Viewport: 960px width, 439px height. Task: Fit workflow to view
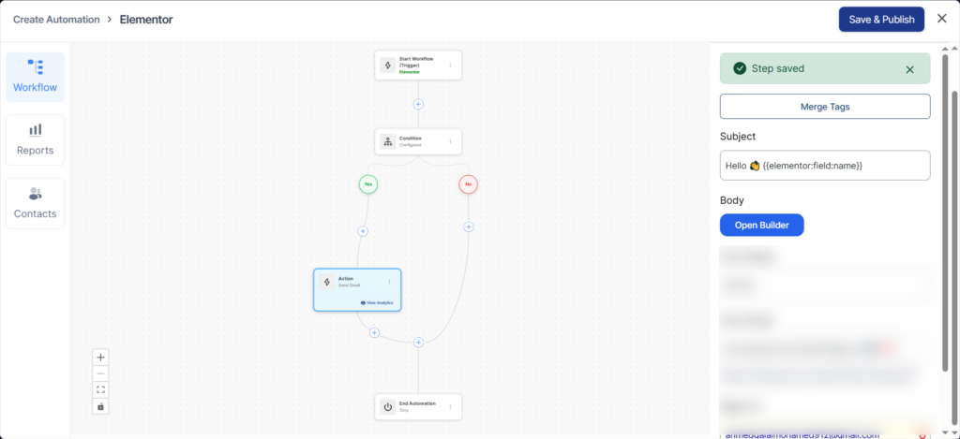click(x=101, y=389)
